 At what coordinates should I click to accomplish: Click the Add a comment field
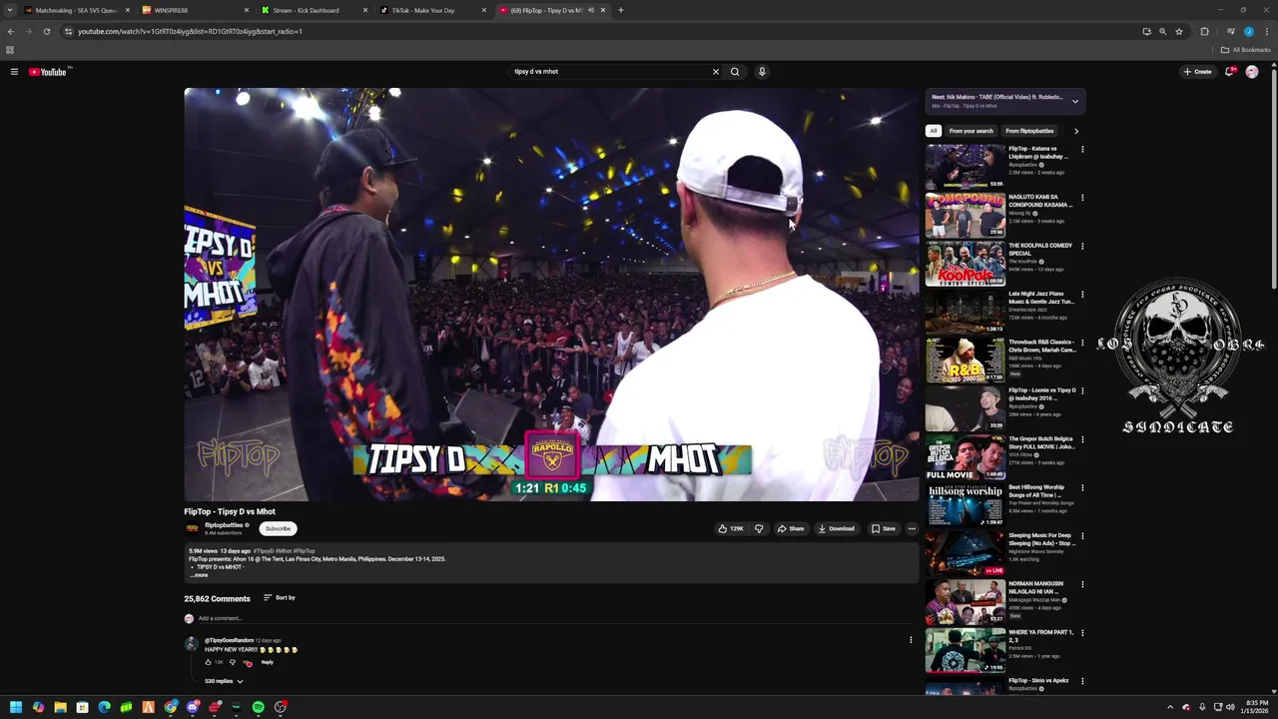[554, 618]
